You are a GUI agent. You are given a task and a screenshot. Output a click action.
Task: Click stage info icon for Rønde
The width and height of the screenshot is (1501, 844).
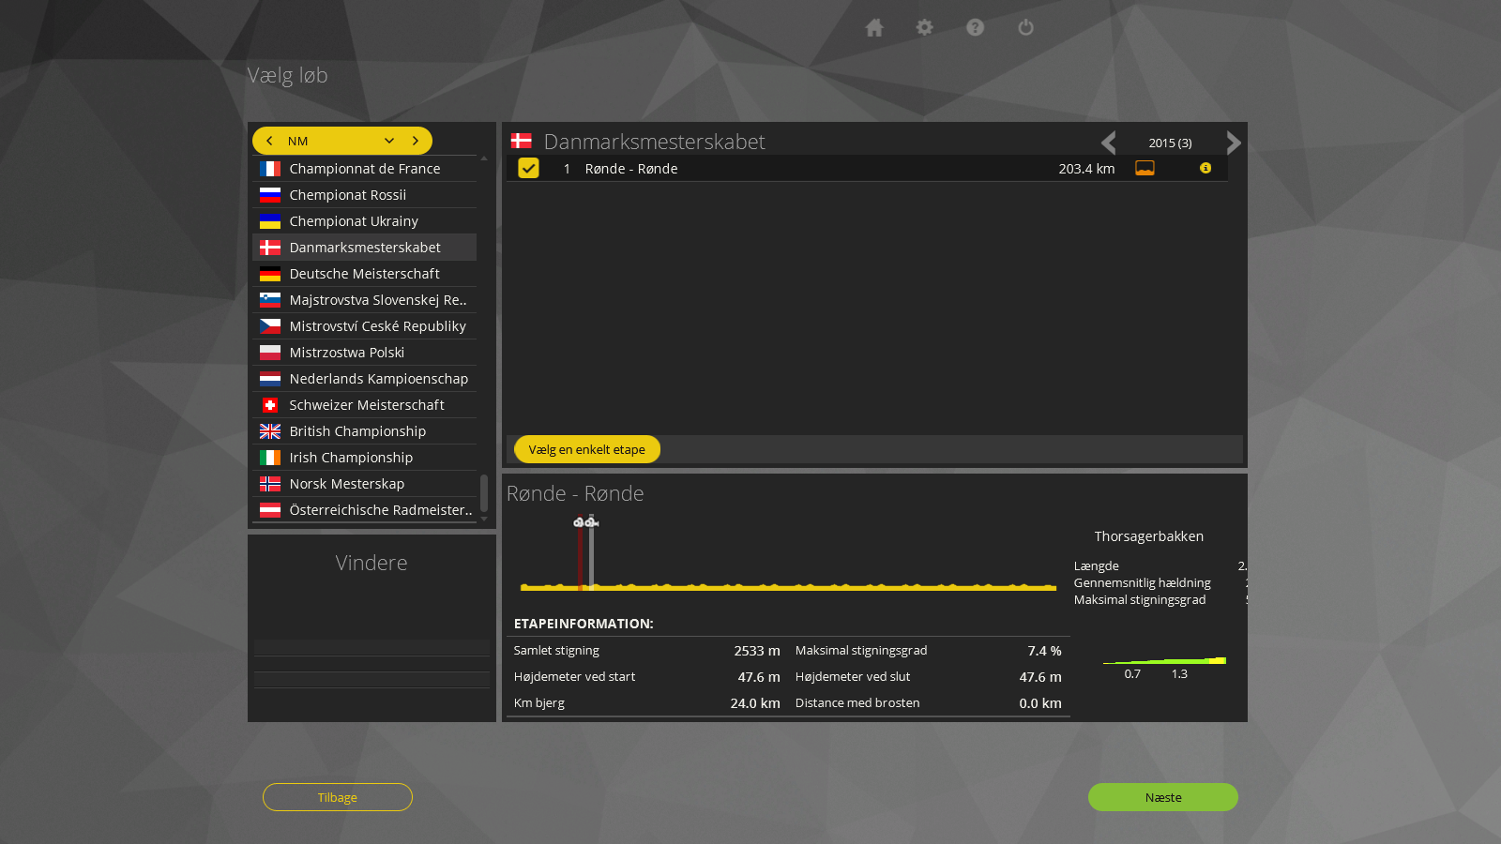point(1205,168)
